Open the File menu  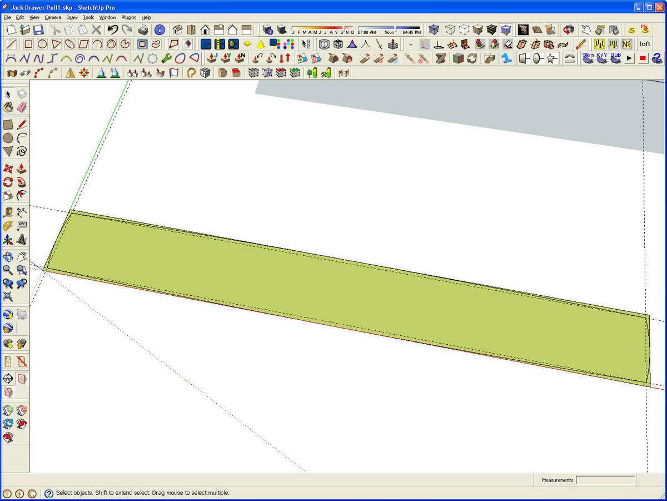(7, 17)
